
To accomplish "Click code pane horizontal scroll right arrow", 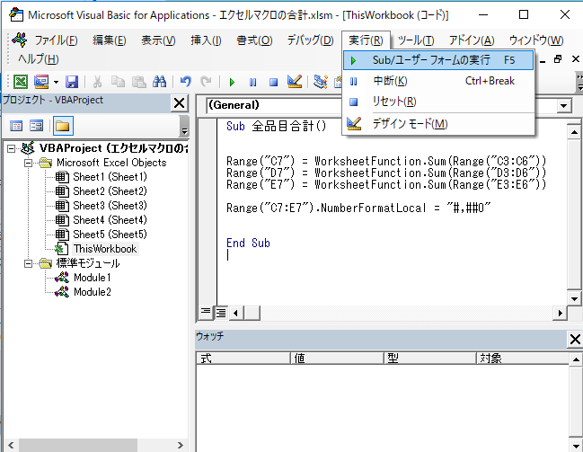I will (560, 313).
